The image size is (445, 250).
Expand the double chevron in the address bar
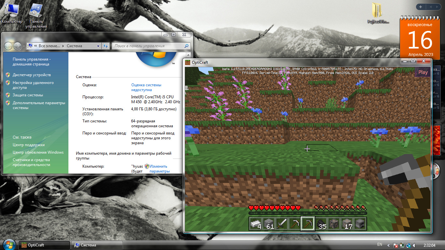35,46
